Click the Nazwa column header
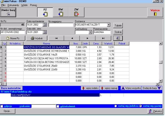Image resolution: width=165 pixels, height=116 pixels. tap(46, 43)
